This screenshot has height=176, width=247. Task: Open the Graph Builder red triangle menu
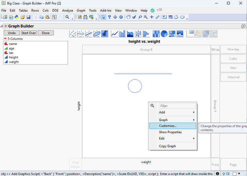(x=6, y=26)
